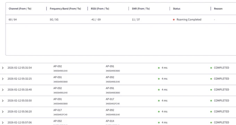This screenshot has width=236, height=125.
Task: Expand the 05:33:48 roaming event row
Action: pyautogui.click(x=2, y=90)
